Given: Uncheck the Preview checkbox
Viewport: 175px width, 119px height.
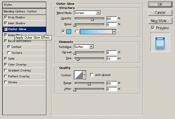Looking at the screenshot, I should [153, 28].
